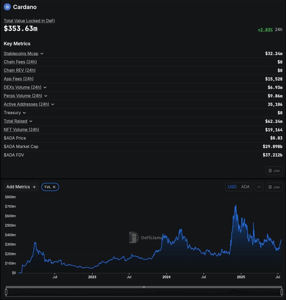Click the $353.63m TVL value

click(x=21, y=29)
